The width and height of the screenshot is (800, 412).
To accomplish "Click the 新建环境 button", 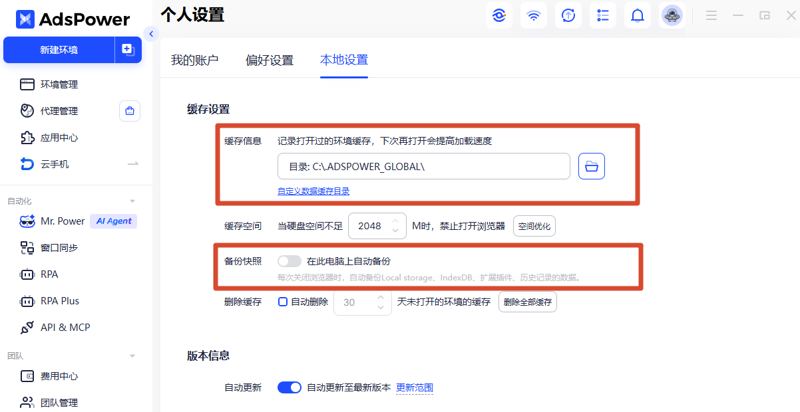I will (59, 50).
